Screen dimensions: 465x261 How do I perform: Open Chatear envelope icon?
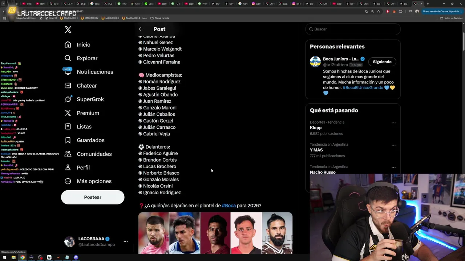[68, 86]
